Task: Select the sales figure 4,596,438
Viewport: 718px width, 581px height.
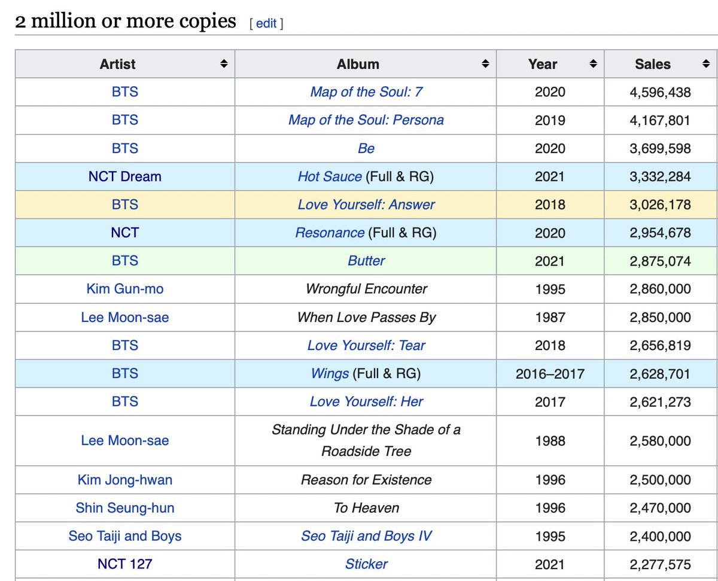Action: 660,92
